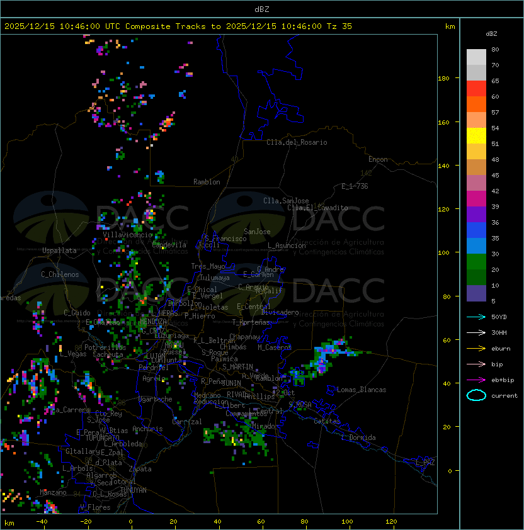524x530 pixels.
Task: Click the TUPUNGATO place label
Action: coord(103,437)
